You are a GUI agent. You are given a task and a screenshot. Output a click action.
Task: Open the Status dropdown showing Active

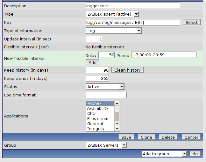coord(105,87)
